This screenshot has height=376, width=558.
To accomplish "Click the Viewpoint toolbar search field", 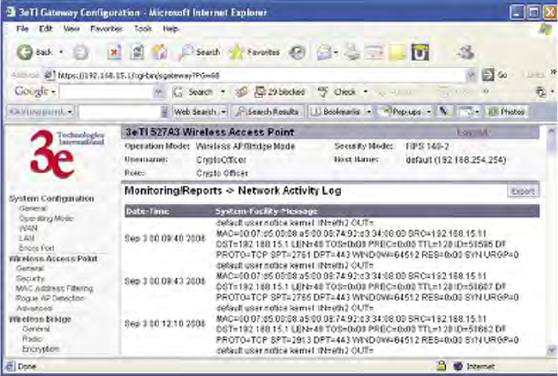I will click(x=119, y=112).
